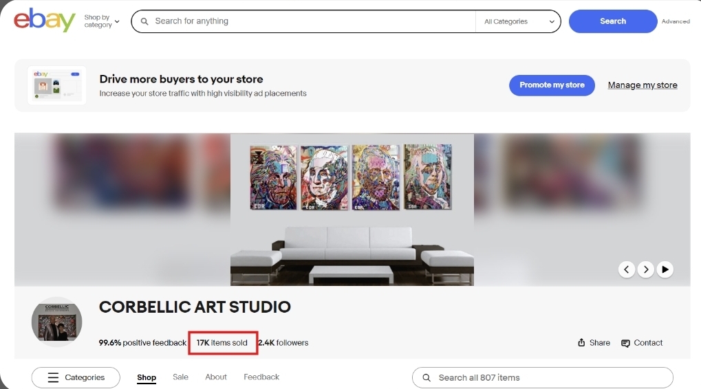Expand the All Categories dropdown
Screen dimensions: 701x389
pos(519,21)
